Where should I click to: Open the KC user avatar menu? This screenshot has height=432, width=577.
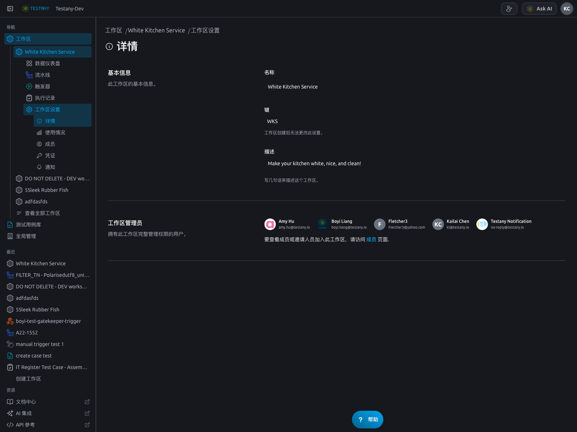coord(567,9)
